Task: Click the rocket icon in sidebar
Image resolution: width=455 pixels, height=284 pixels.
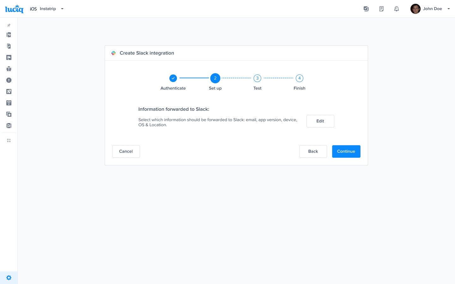Action: pos(9,92)
